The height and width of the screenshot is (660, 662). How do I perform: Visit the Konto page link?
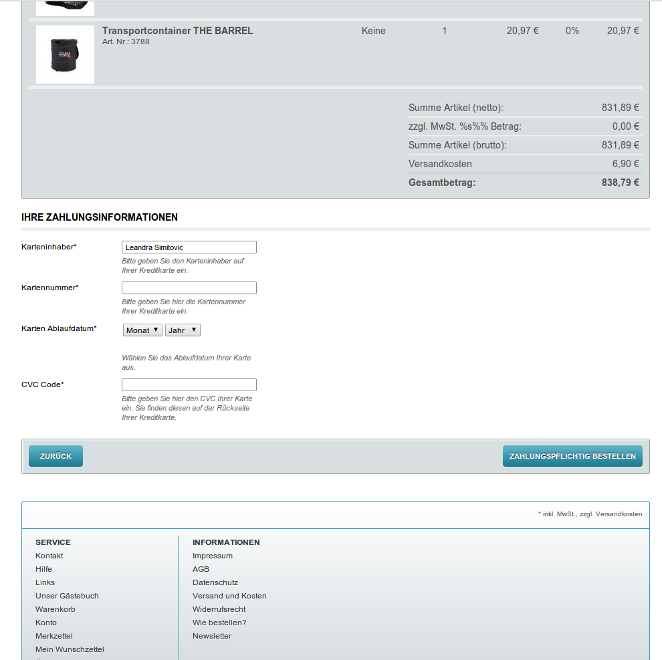pos(46,623)
